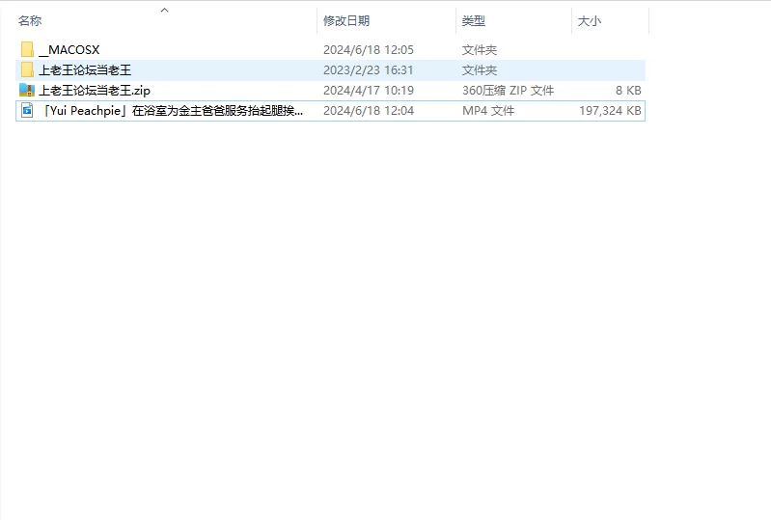
Task: Click the 197,324 KB size cell
Action: (x=610, y=111)
